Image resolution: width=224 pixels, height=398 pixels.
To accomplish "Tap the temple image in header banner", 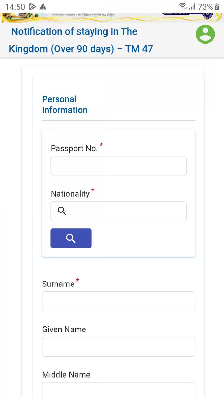I will [19, 17].
